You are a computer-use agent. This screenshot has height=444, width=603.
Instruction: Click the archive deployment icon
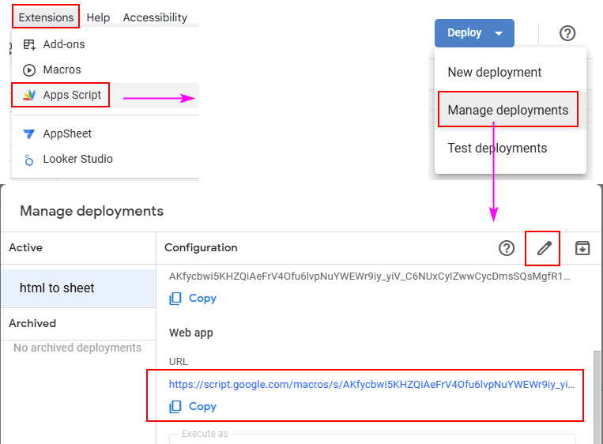582,248
